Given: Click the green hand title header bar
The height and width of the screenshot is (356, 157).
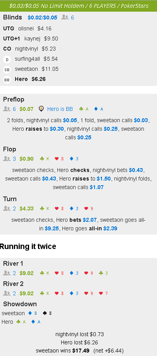Looking at the screenshot, I should [x=78, y=6].
